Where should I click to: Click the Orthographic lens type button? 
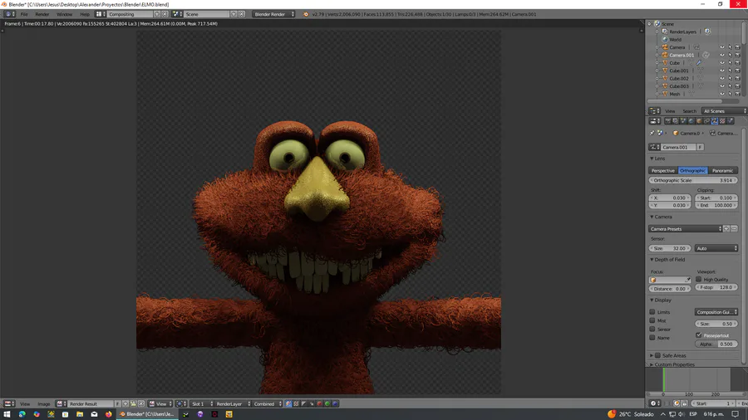click(x=692, y=170)
